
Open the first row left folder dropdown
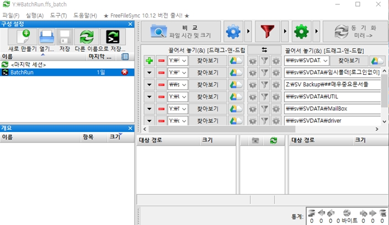click(x=184, y=61)
